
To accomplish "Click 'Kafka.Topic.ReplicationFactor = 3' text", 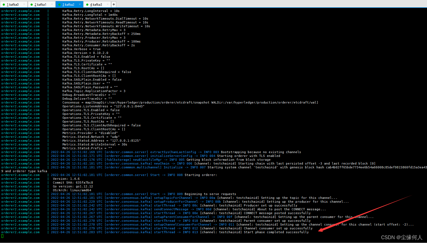I will coord(94,91).
